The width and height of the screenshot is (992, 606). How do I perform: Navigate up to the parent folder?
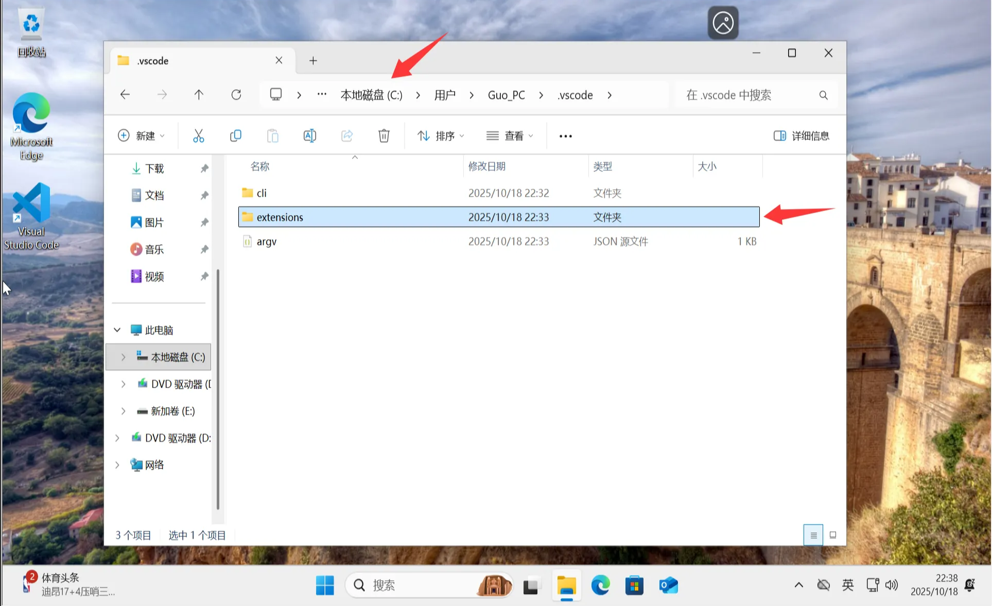coord(199,95)
